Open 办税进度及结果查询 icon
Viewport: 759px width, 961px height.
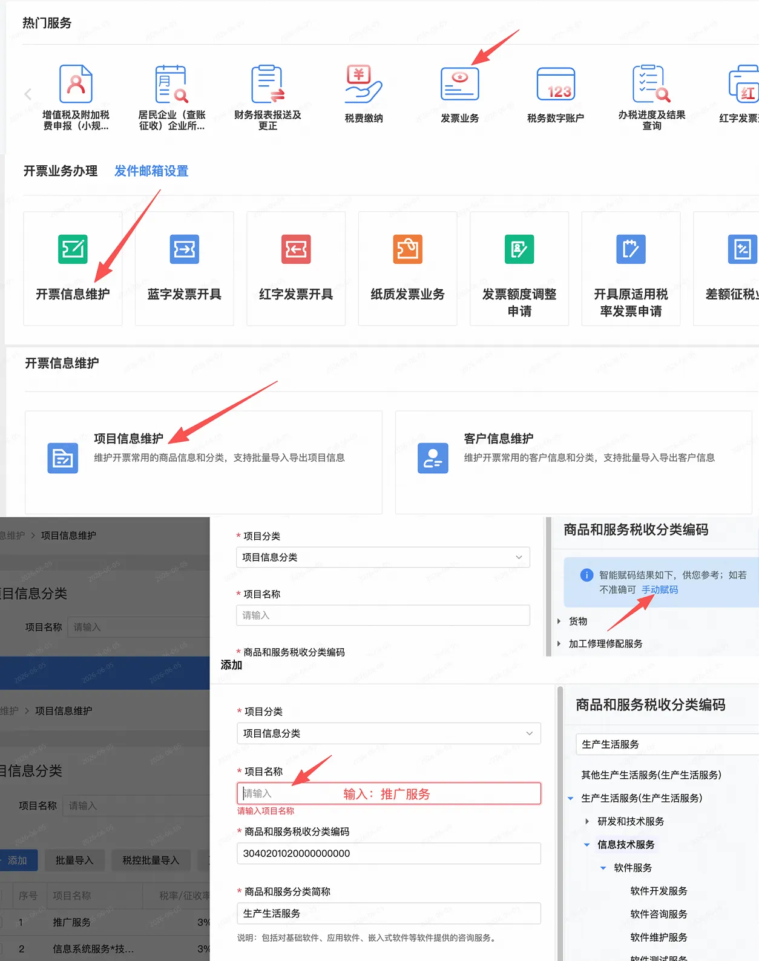[x=652, y=84]
